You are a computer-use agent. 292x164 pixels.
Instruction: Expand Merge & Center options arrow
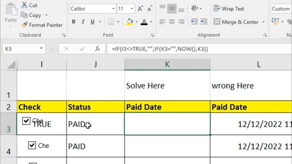pyautogui.click(x=264, y=22)
